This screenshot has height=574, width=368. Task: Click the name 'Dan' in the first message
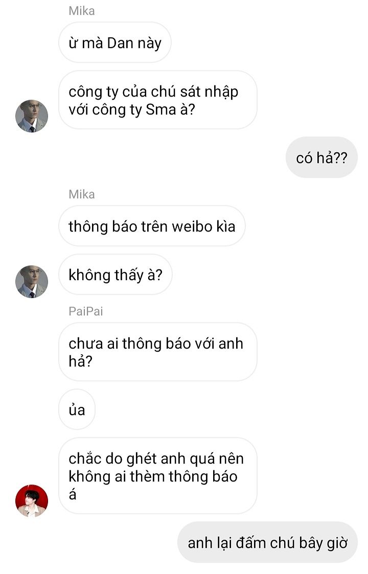tap(120, 43)
